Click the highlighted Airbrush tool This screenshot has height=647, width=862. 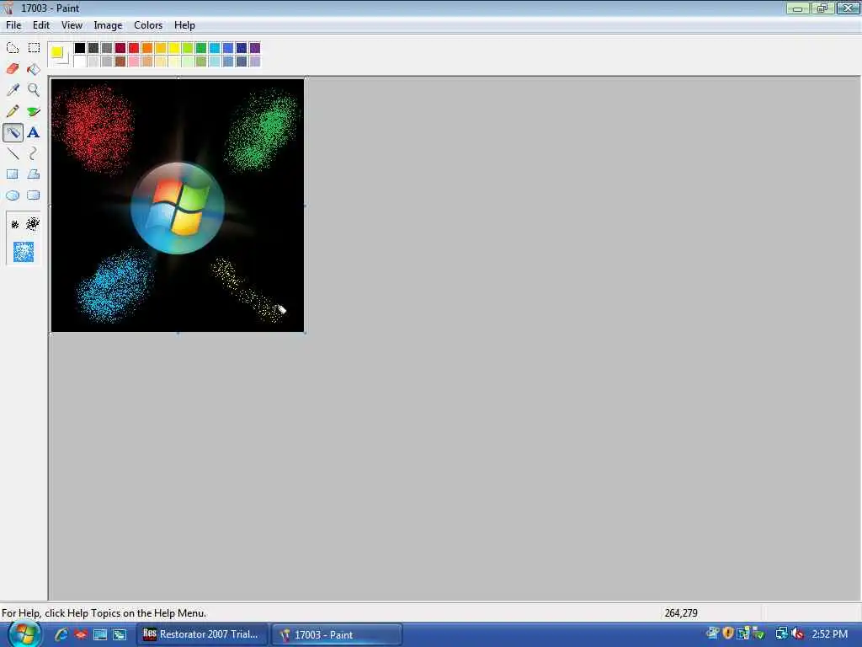(13, 132)
